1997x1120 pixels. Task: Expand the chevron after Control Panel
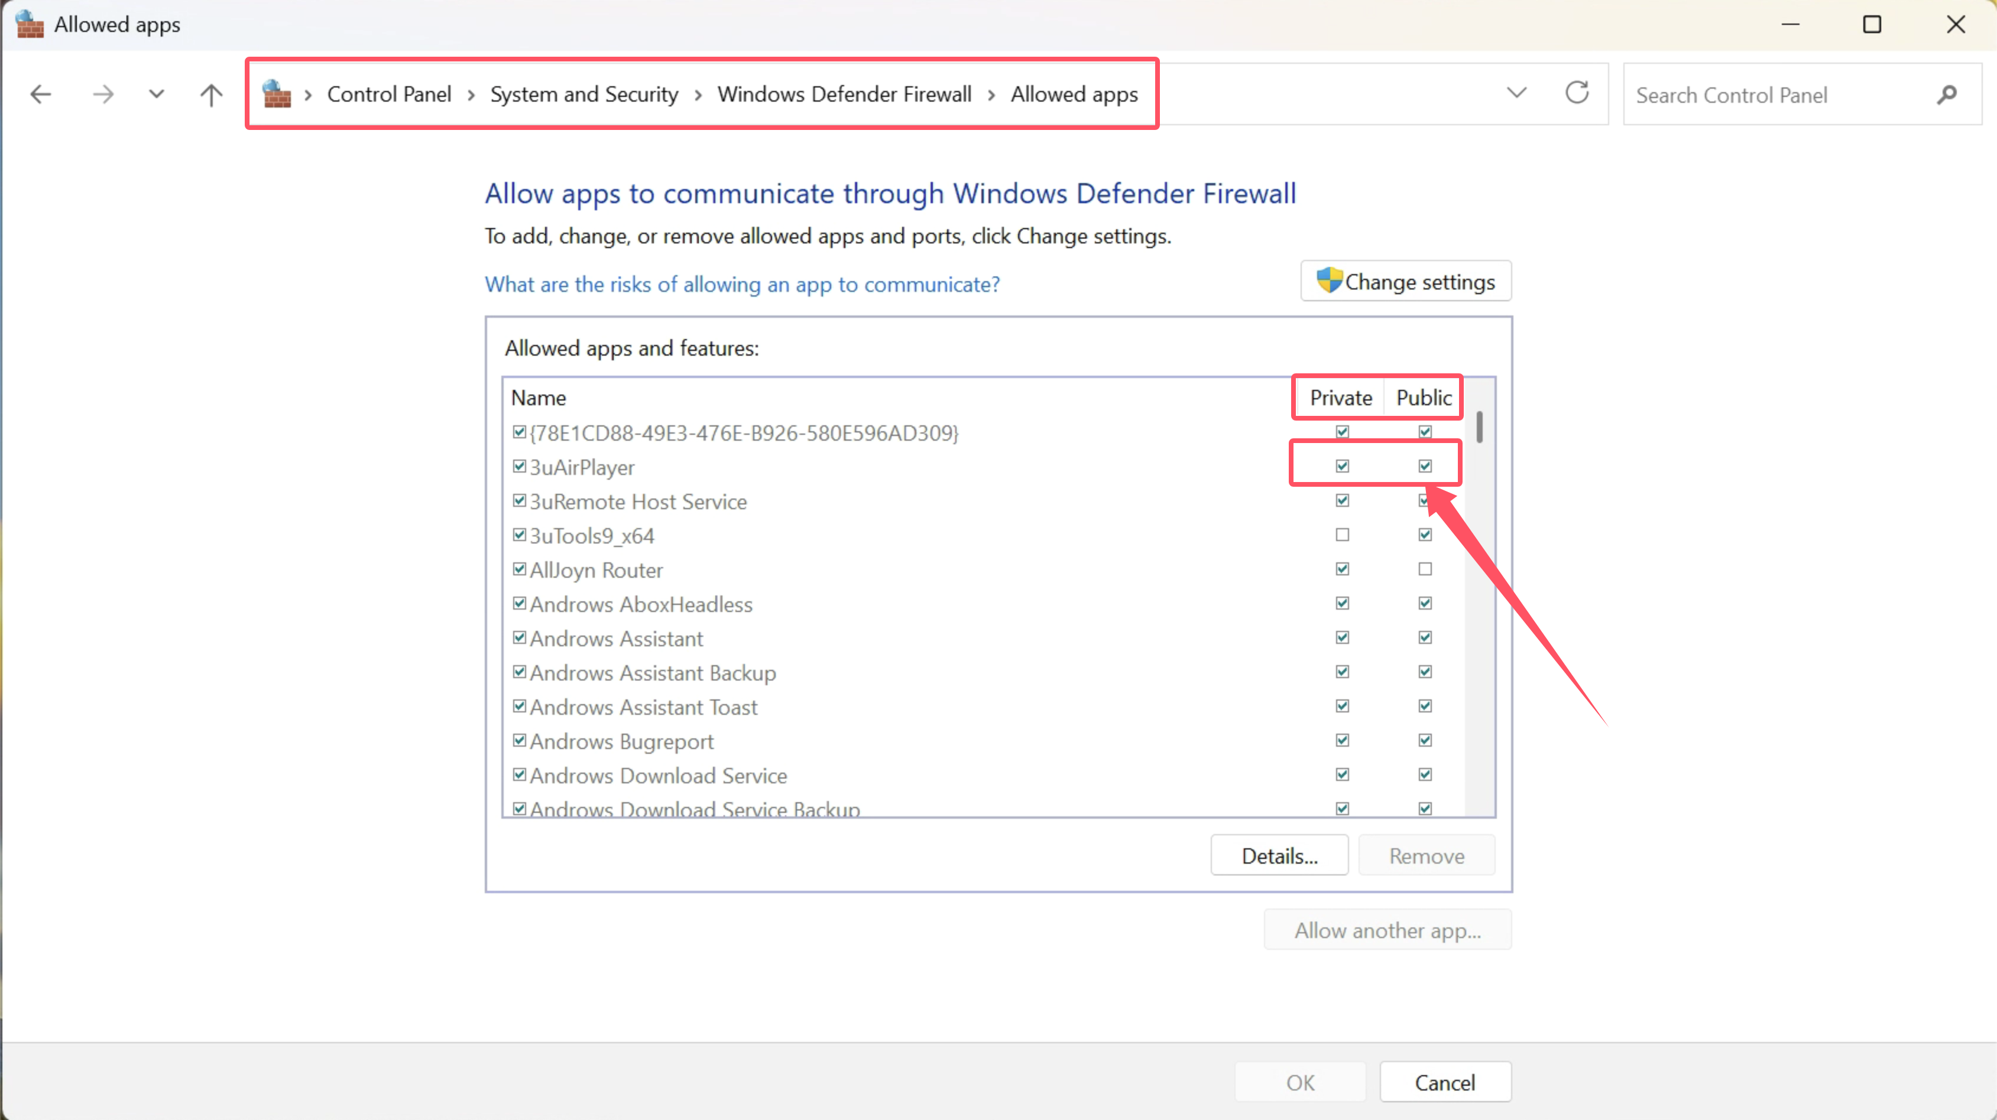coord(471,95)
